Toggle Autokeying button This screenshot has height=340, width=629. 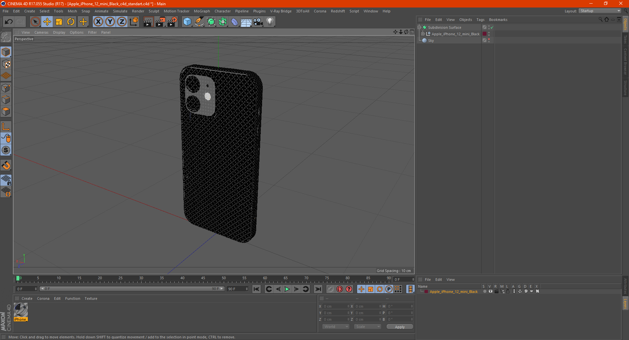pyautogui.click(x=340, y=289)
